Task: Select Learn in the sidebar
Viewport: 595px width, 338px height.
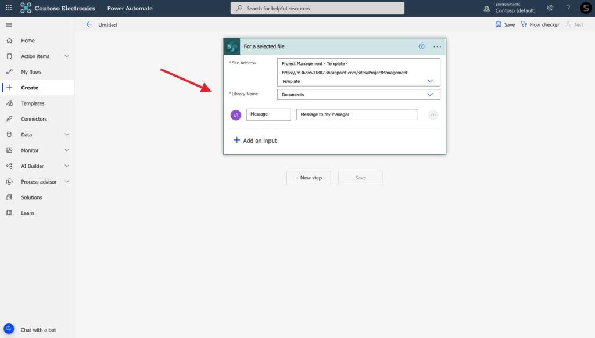Action: point(27,213)
